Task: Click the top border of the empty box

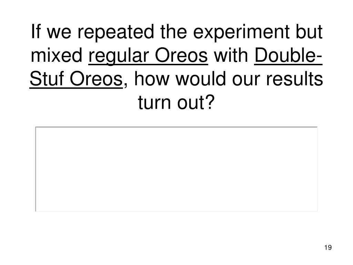Action: click(x=176, y=127)
